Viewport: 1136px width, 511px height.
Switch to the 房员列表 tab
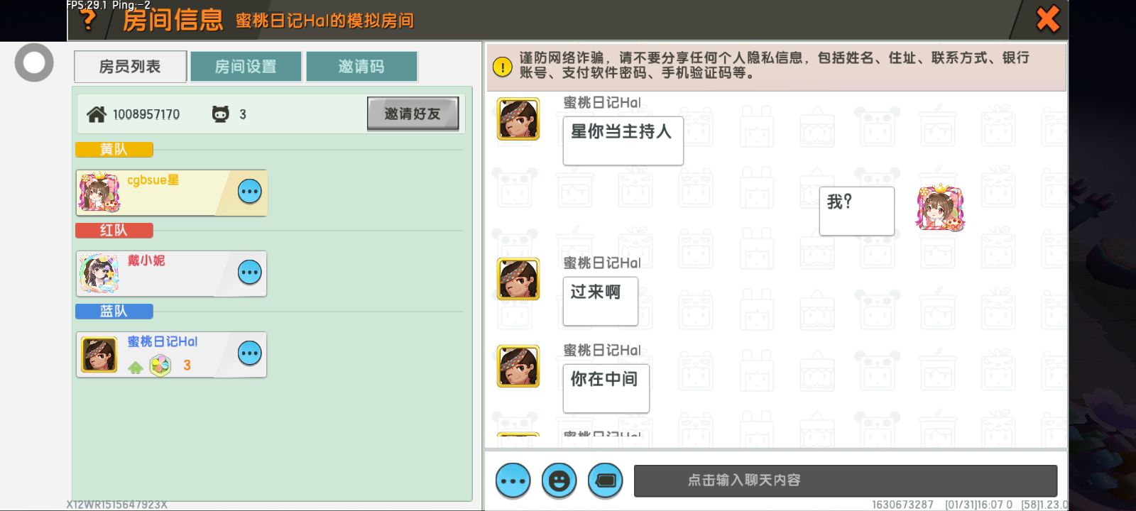[x=130, y=67]
